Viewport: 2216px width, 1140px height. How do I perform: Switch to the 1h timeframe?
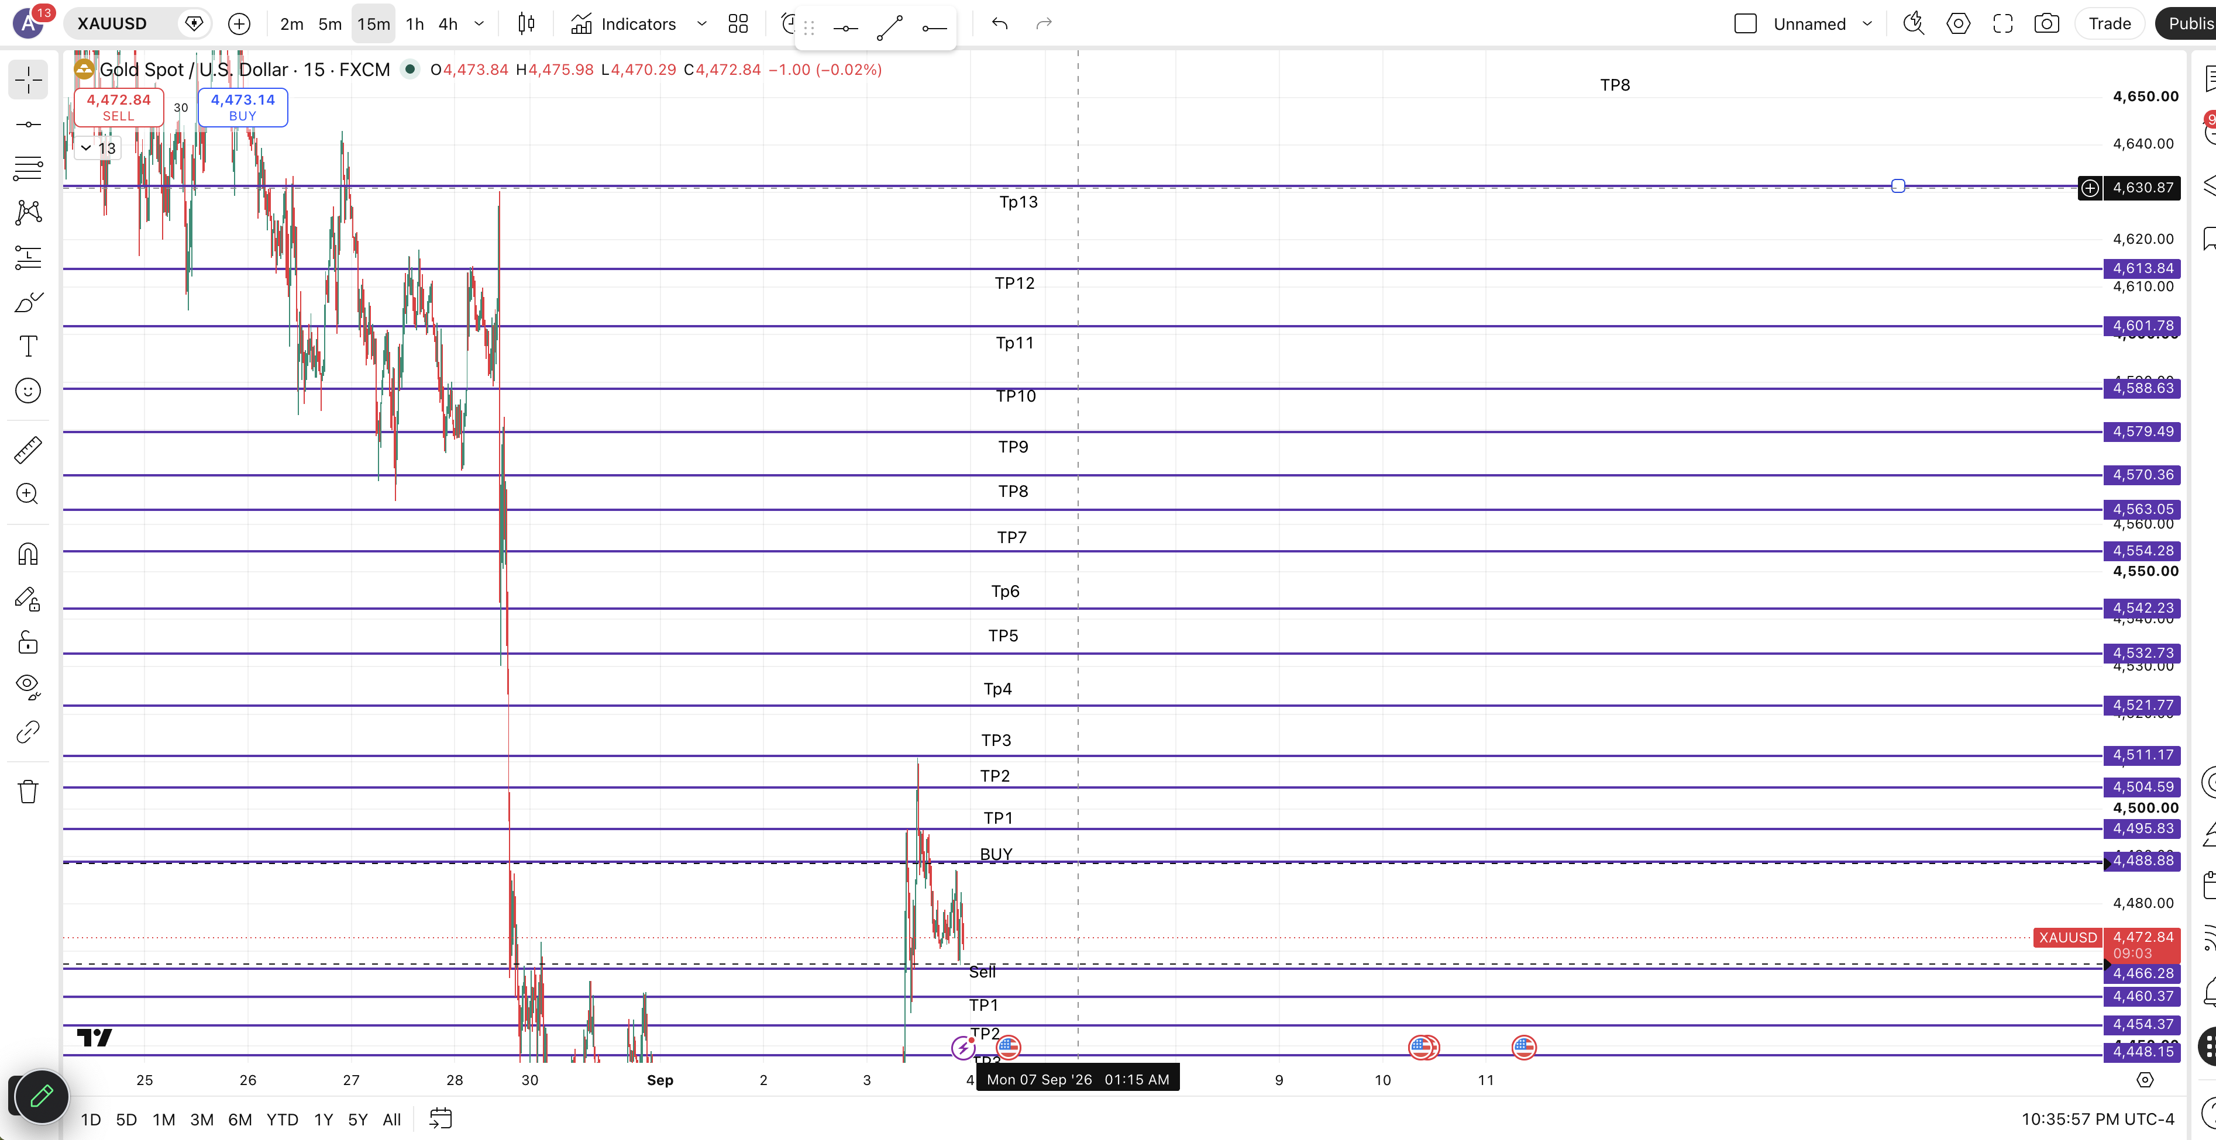pos(415,24)
